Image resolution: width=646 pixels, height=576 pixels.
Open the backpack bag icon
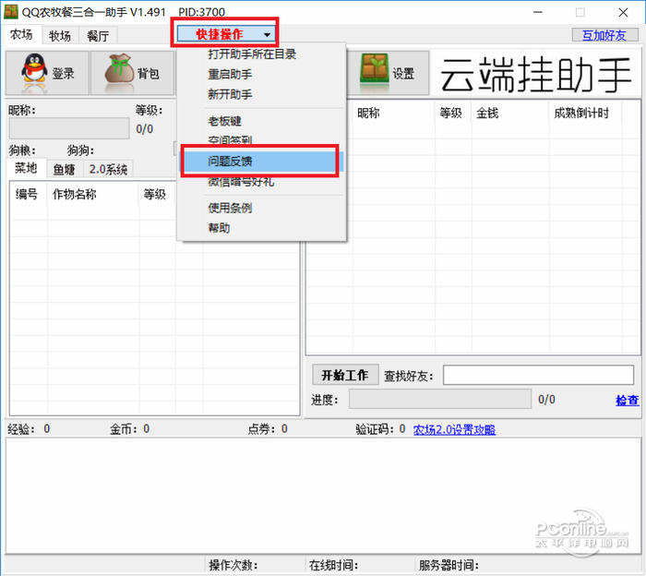(x=132, y=73)
